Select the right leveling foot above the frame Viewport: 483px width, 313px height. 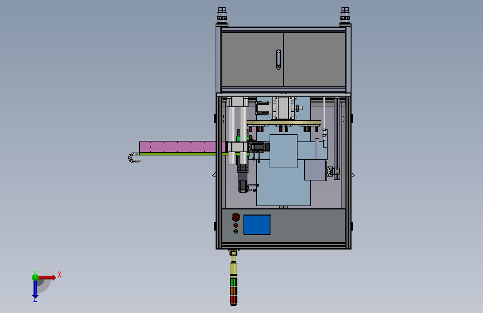click(x=345, y=15)
